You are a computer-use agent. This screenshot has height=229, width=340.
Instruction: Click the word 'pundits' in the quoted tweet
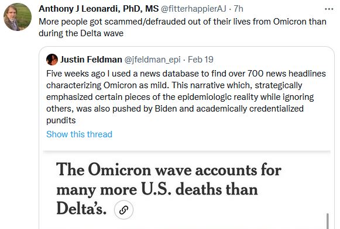pos(61,120)
